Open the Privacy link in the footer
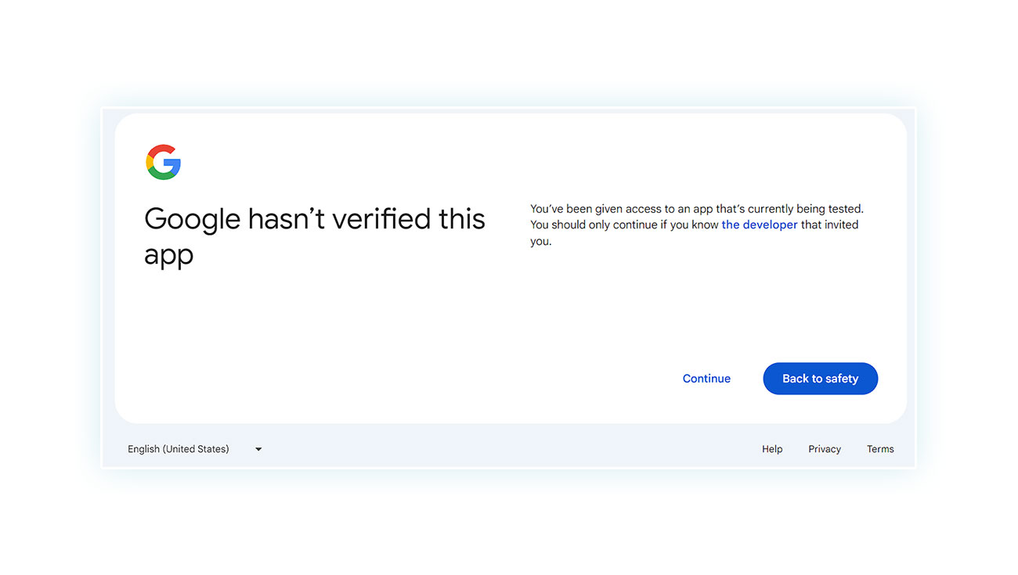 point(825,449)
